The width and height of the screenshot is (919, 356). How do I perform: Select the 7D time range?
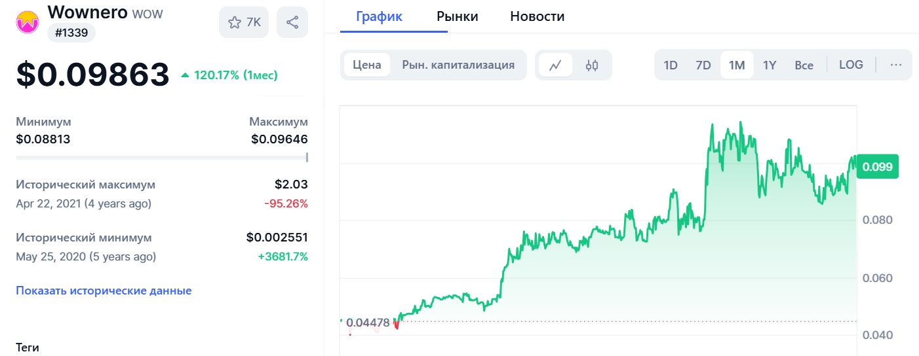coord(703,65)
